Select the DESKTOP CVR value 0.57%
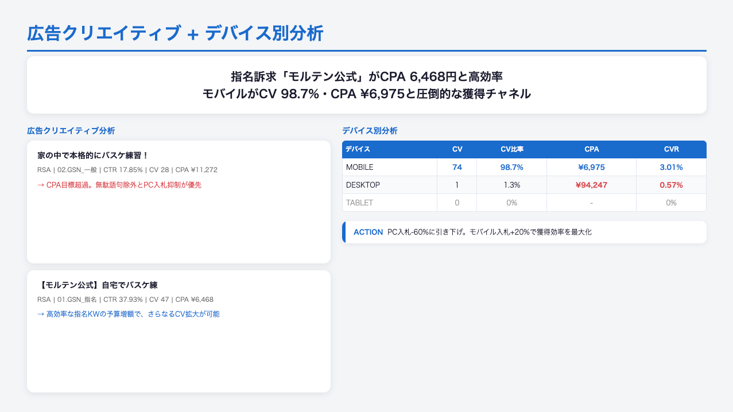 [x=671, y=185]
